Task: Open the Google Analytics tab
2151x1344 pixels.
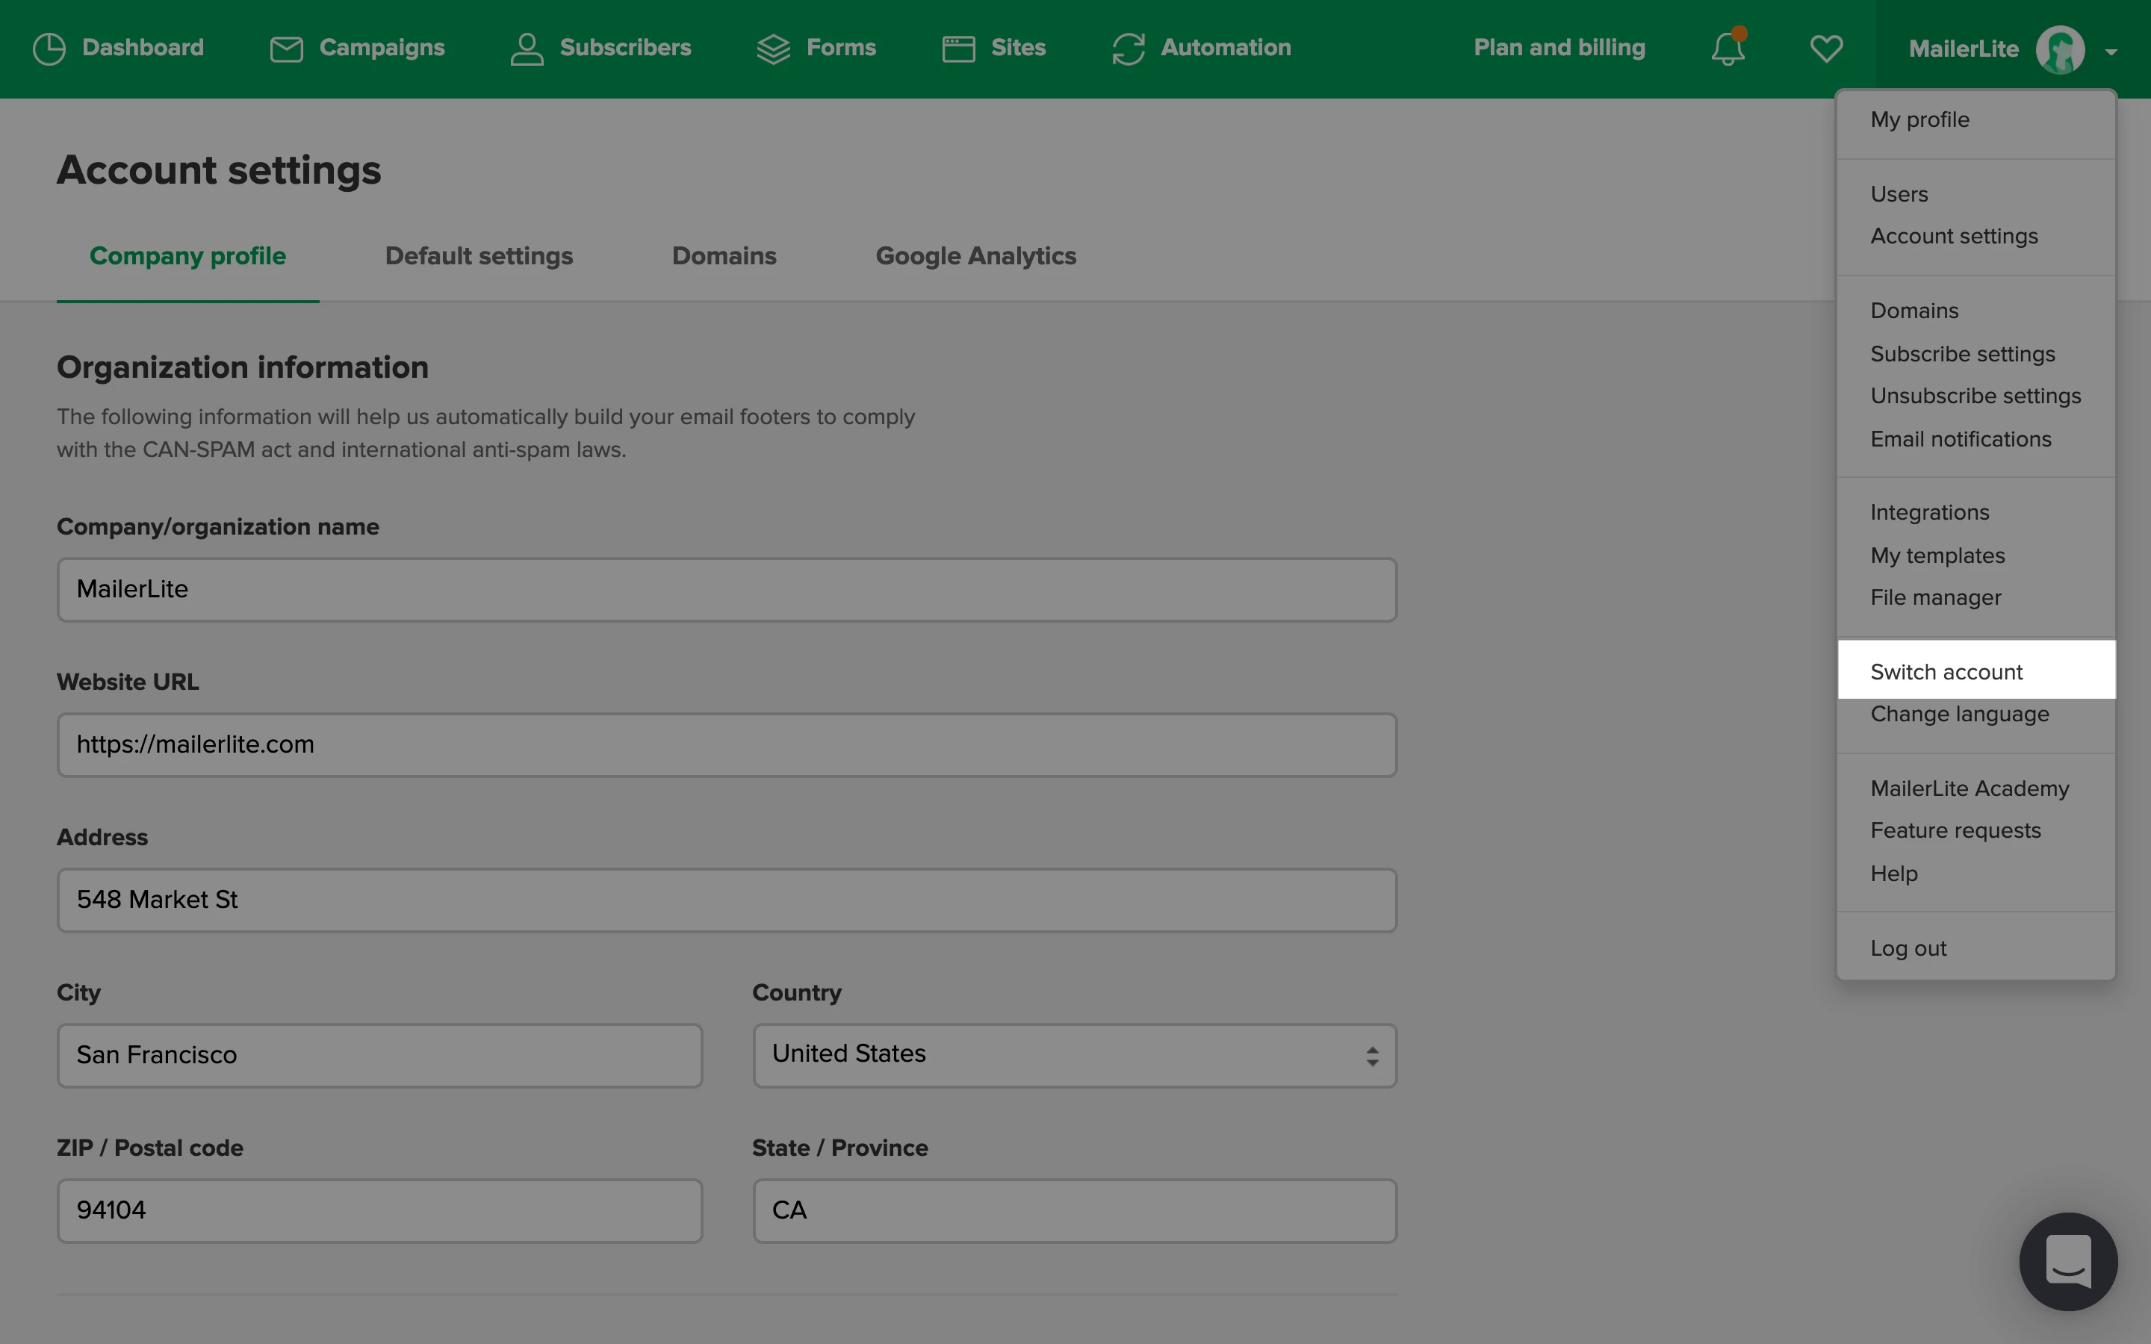Action: pyautogui.click(x=975, y=256)
